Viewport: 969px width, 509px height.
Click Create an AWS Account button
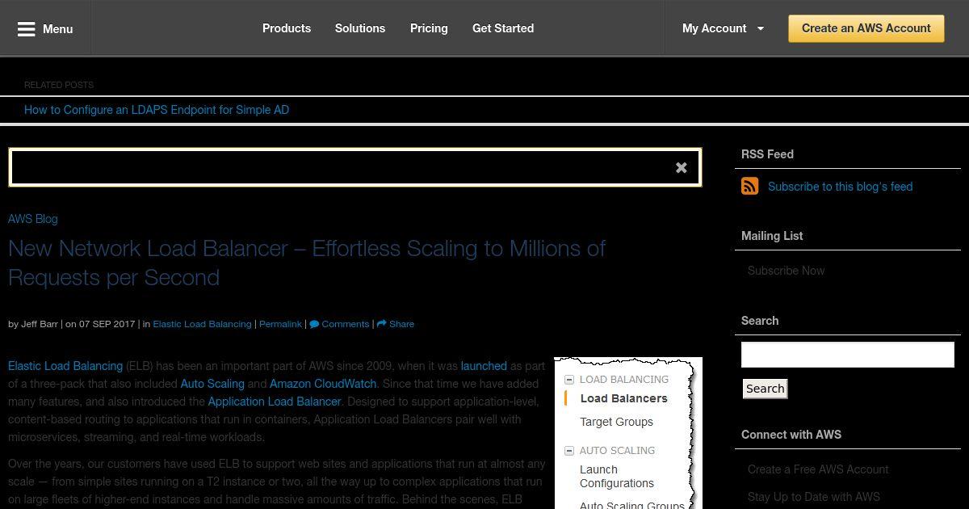pyautogui.click(x=866, y=28)
